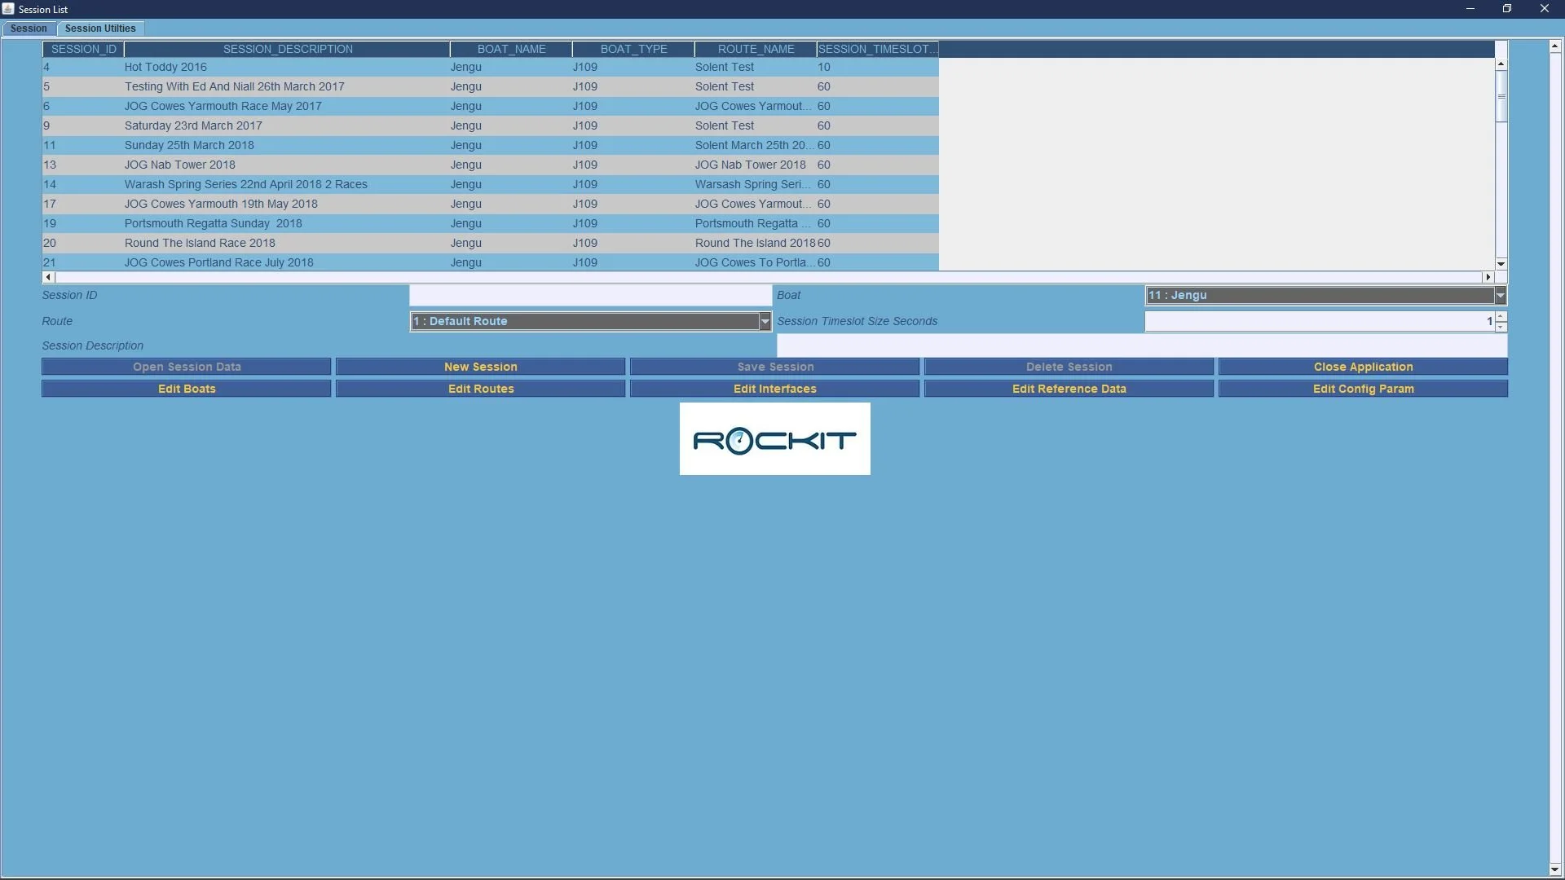Switch to the Session Utilities tab
Screen dimensions: 1565x880
(99, 29)
